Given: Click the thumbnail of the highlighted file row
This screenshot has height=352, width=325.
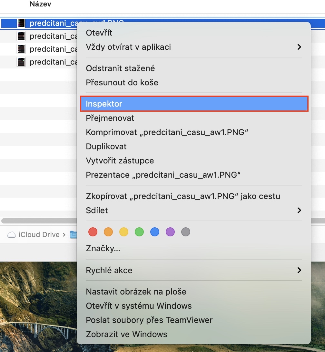Looking at the screenshot, I should (21, 23).
